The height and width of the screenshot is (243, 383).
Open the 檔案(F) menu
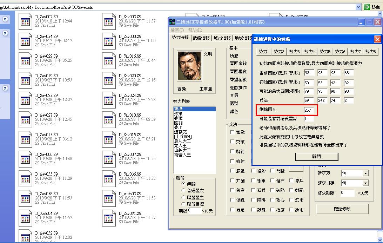coord(177,30)
